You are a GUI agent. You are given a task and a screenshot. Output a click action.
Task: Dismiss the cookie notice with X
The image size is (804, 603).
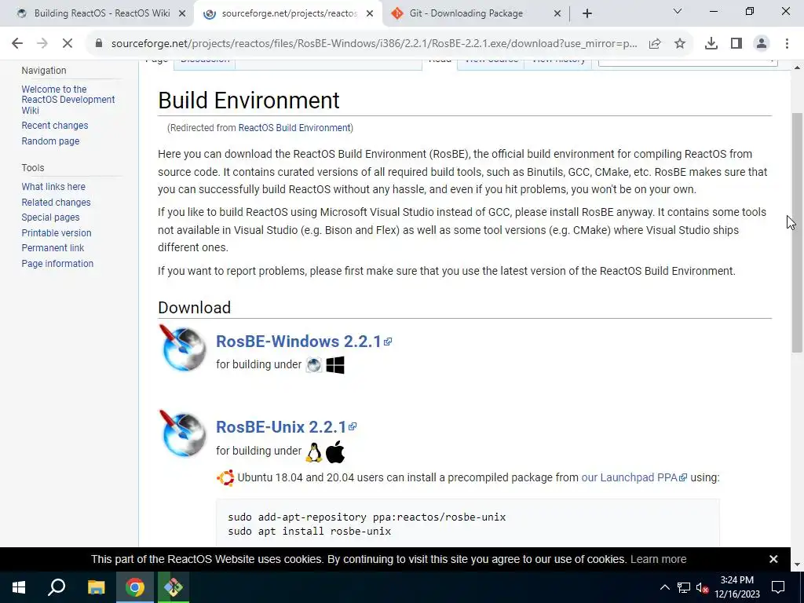[x=773, y=559]
